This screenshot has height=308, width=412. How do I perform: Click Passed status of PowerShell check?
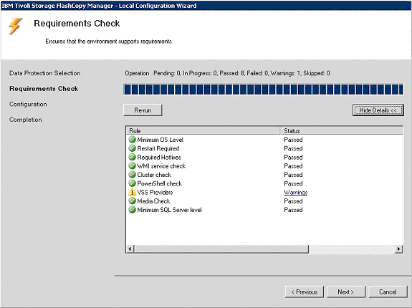click(293, 183)
